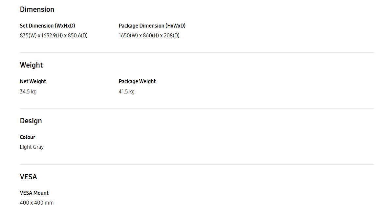
Task: Select the Colour label
Action: click(28, 137)
